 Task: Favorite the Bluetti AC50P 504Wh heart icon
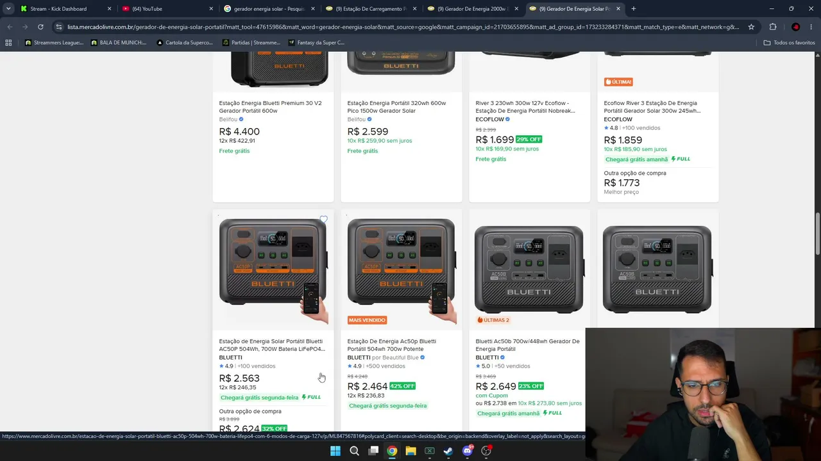point(324,220)
